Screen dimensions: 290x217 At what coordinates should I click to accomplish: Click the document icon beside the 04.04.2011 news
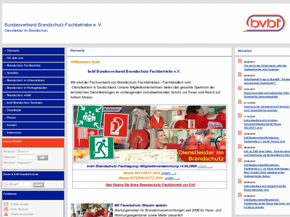pos(240,74)
